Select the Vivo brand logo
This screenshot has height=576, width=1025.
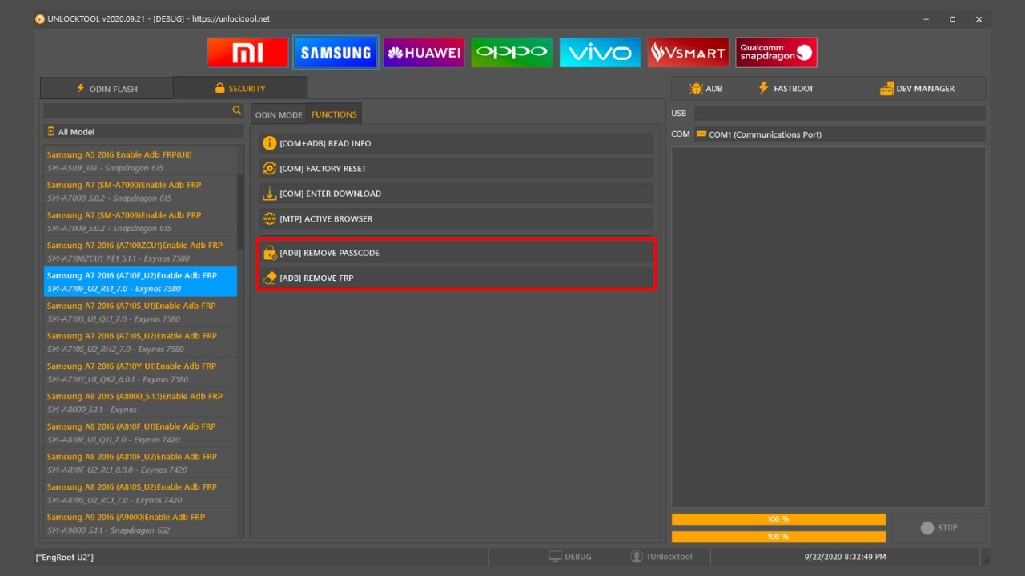(600, 53)
